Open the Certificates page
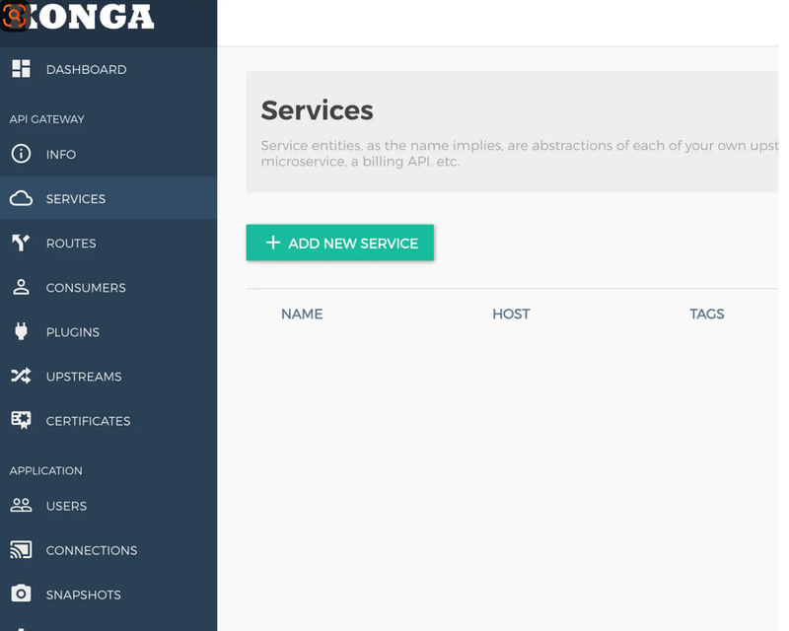The image size is (789, 631). (x=108, y=421)
